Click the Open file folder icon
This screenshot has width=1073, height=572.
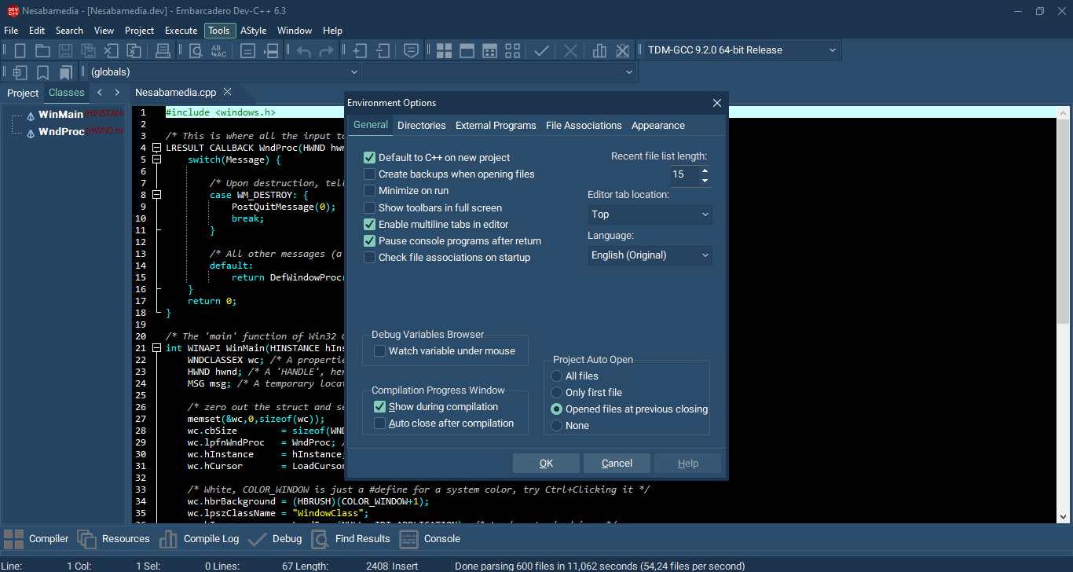coord(42,50)
